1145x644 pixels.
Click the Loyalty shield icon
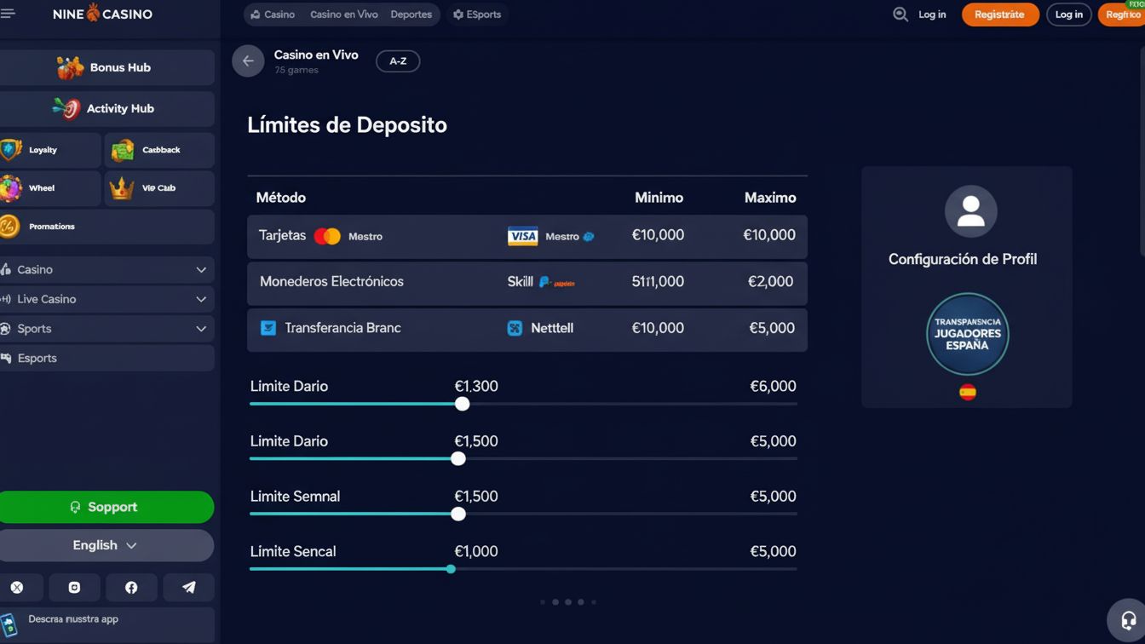click(10, 150)
